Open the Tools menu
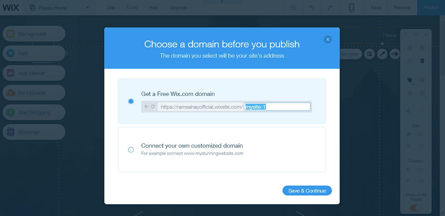Viewport: 445px width, 216px height. point(132,8)
